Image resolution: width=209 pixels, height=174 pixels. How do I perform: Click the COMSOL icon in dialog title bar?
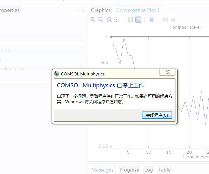coord(57,74)
